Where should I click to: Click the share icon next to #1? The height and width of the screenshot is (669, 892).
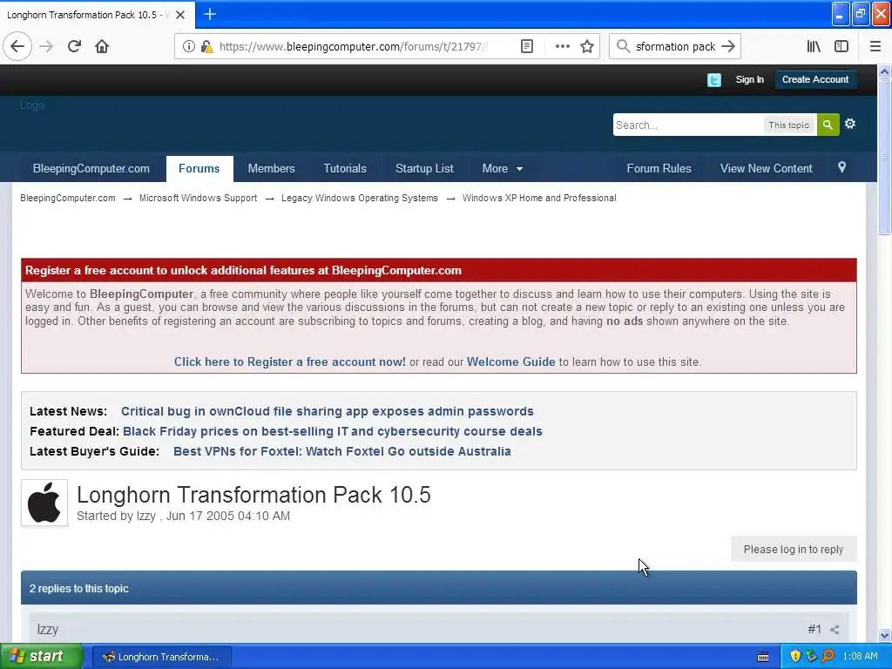tap(835, 629)
